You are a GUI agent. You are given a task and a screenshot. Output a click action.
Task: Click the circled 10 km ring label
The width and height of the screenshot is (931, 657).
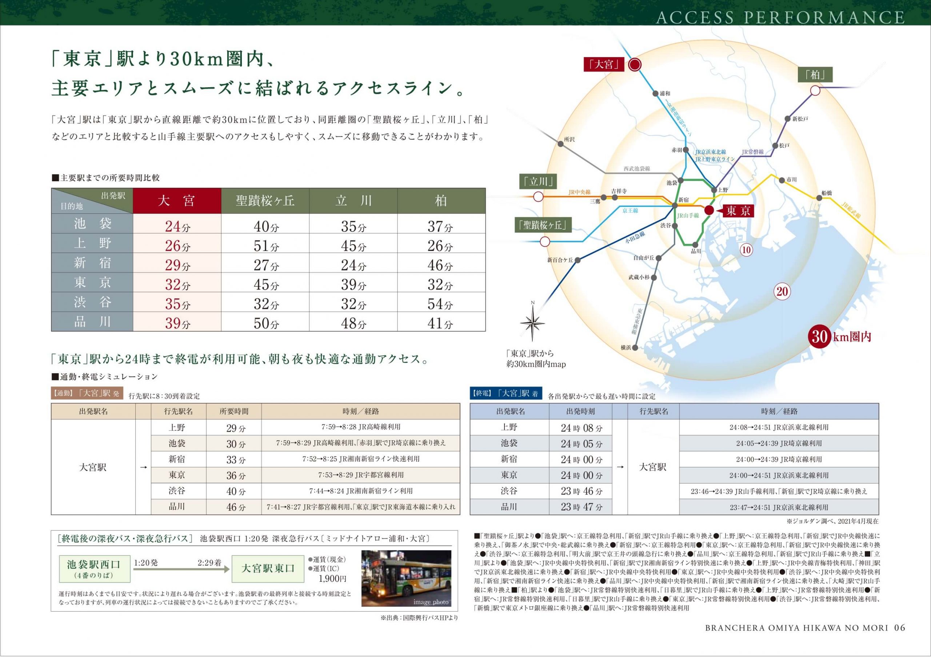pyautogui.click(x=746, y=250)
